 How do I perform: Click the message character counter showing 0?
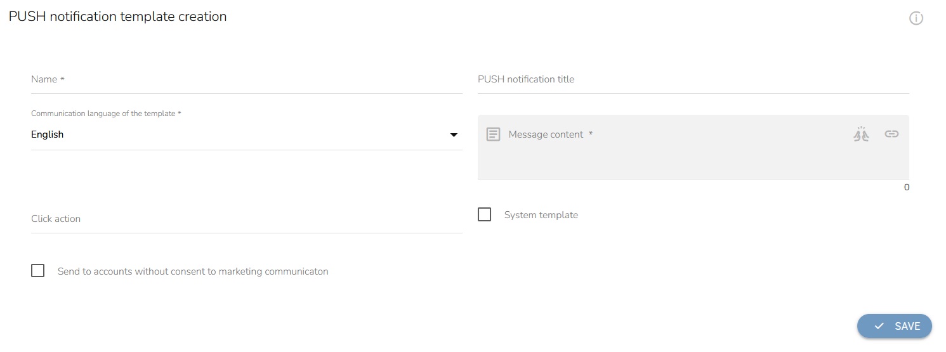click(x=906, y=187)
